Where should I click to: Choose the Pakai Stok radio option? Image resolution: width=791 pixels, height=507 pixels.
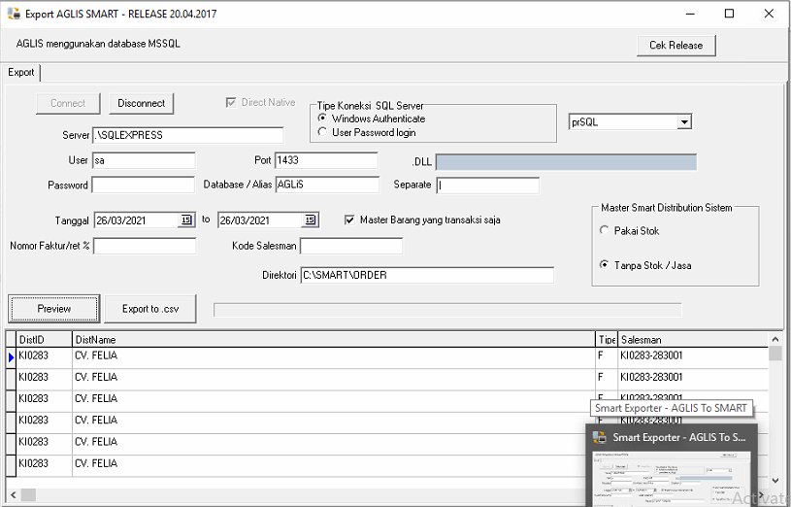tap(604, 230)
